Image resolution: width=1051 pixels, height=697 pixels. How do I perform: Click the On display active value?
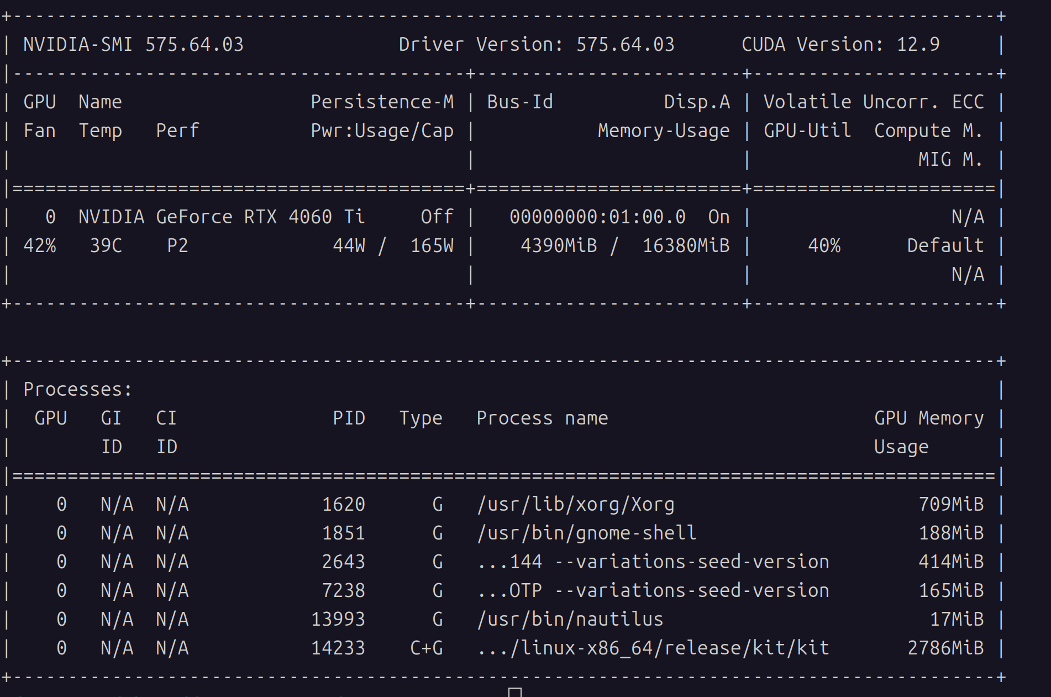click(x=719, y=217)
